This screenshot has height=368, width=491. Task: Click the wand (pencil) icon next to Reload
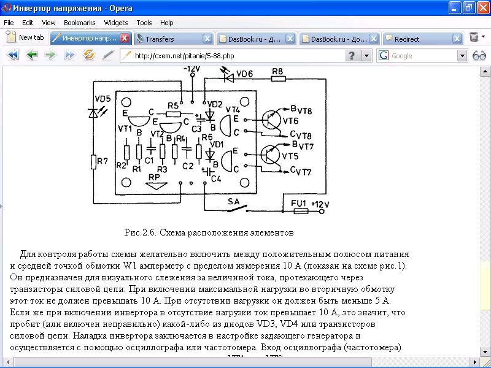point(108,55)
